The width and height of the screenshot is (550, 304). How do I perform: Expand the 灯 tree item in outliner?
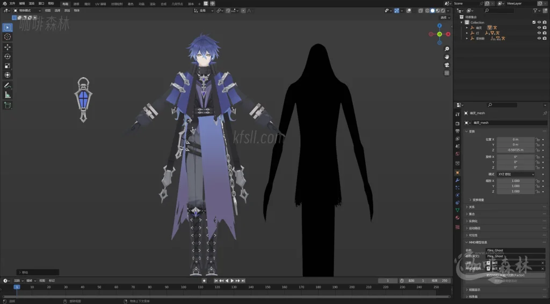(x=467, y=33)
